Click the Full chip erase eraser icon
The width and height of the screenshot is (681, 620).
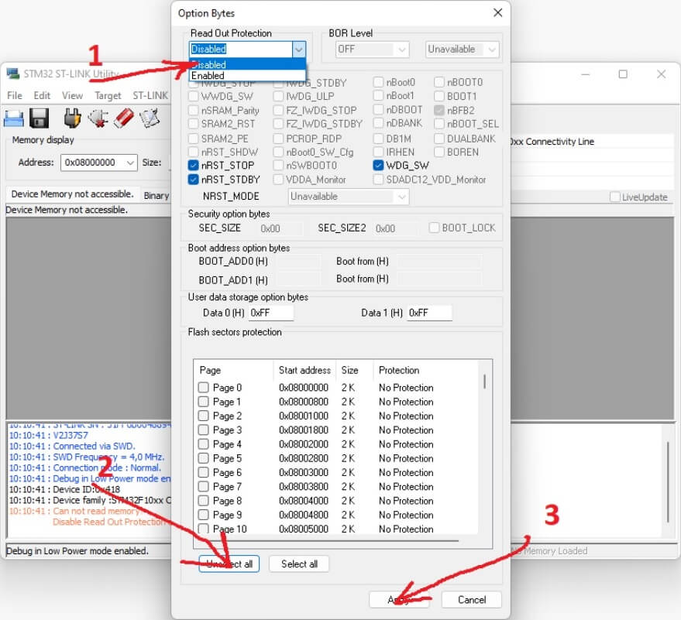pos(124,118)
